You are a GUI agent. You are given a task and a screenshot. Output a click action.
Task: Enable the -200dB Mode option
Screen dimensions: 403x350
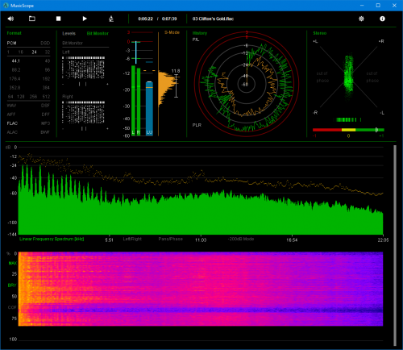click(241, 239)
